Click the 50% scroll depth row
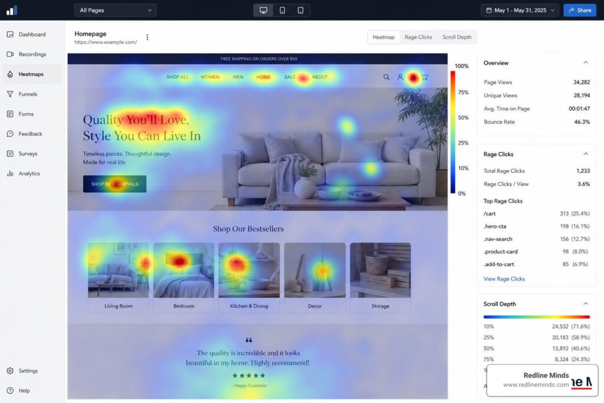The width and height of the screenshot is (604, 403). click(x=537, y=348)
